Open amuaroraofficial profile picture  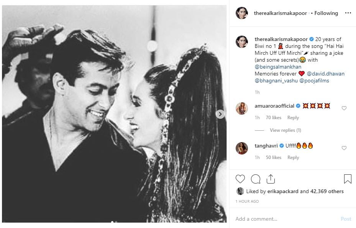coord(241,108)
